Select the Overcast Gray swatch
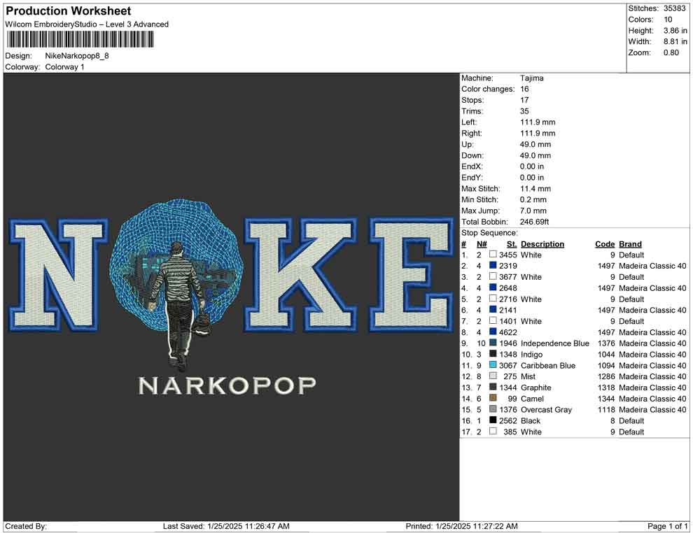Viewport: 693px width, 533px height. (492, 410)
